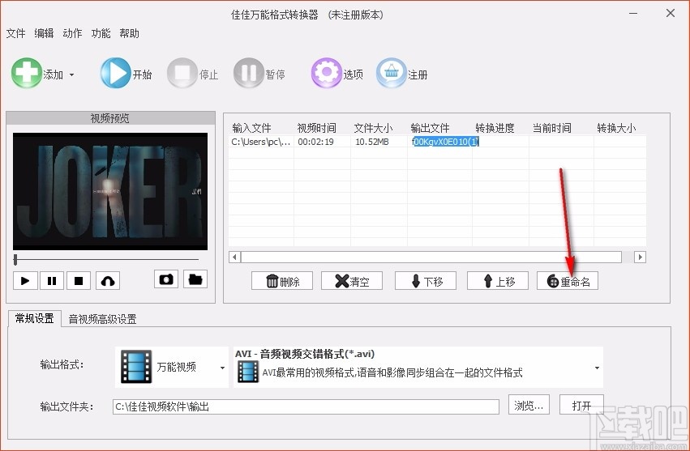Click the small AVI film icon
The width and height of the screenshot is (690, 451).
point(248,372)
